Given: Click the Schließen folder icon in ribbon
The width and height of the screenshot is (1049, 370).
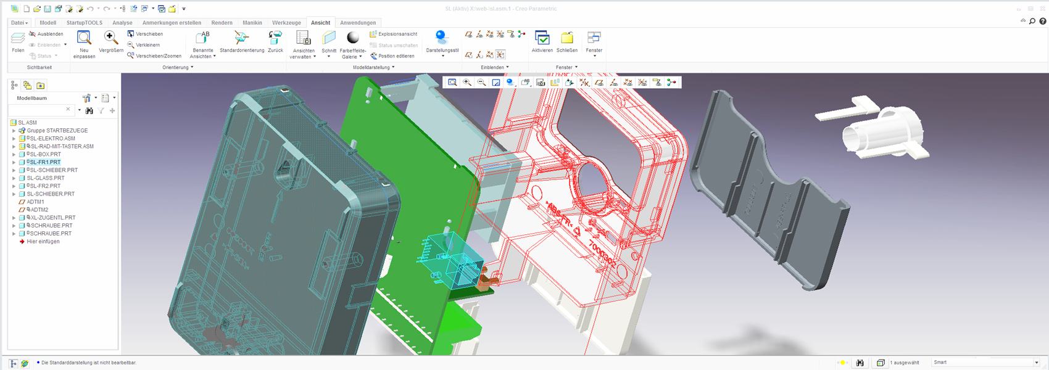Looking at the screenshot, I should tap(567, 42).
